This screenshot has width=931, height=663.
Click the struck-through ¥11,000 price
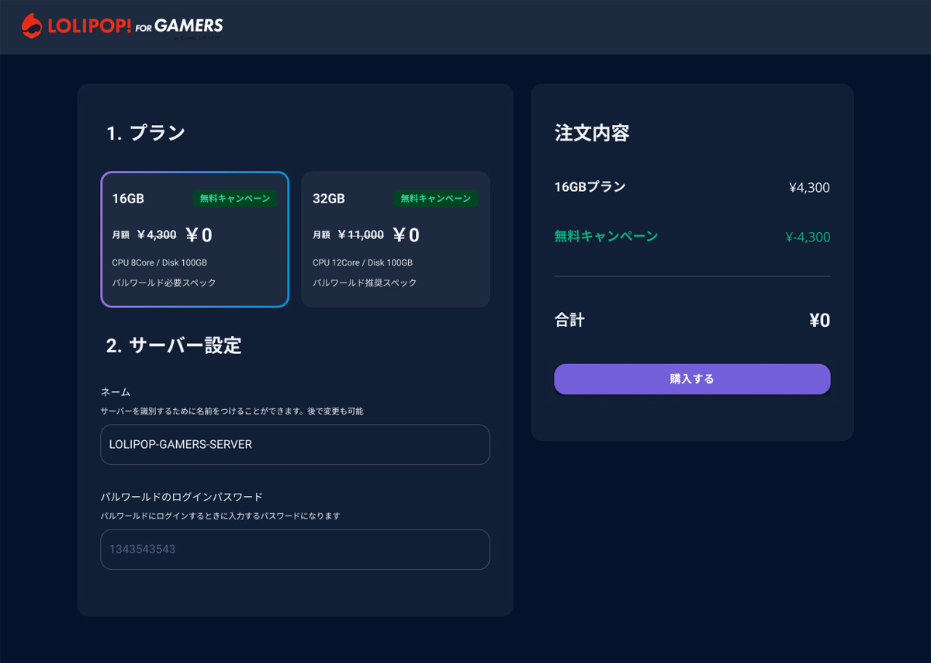coord(361,234)
